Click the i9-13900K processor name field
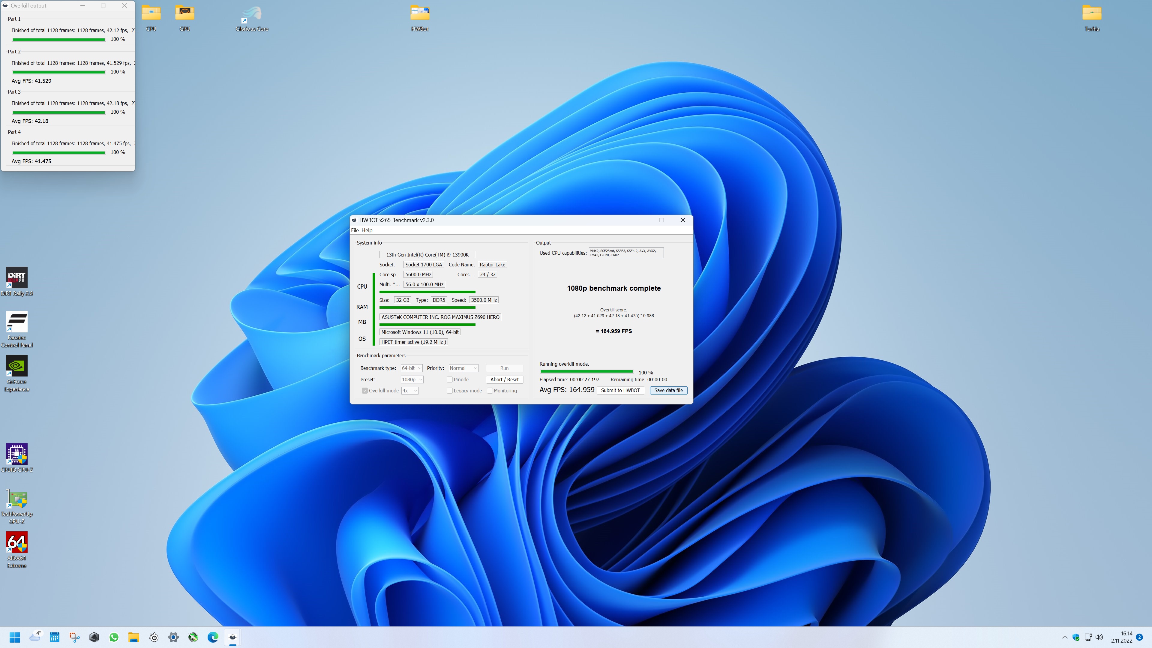The height and width of the screenshot is (648, 1152). coord(427,255)
